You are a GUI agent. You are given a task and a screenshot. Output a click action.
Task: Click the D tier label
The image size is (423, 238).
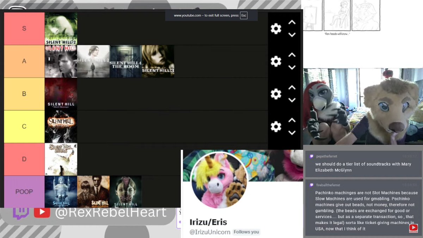click(24, 159)
